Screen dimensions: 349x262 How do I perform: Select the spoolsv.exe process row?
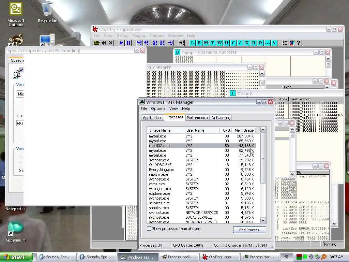tap(202, 208)
